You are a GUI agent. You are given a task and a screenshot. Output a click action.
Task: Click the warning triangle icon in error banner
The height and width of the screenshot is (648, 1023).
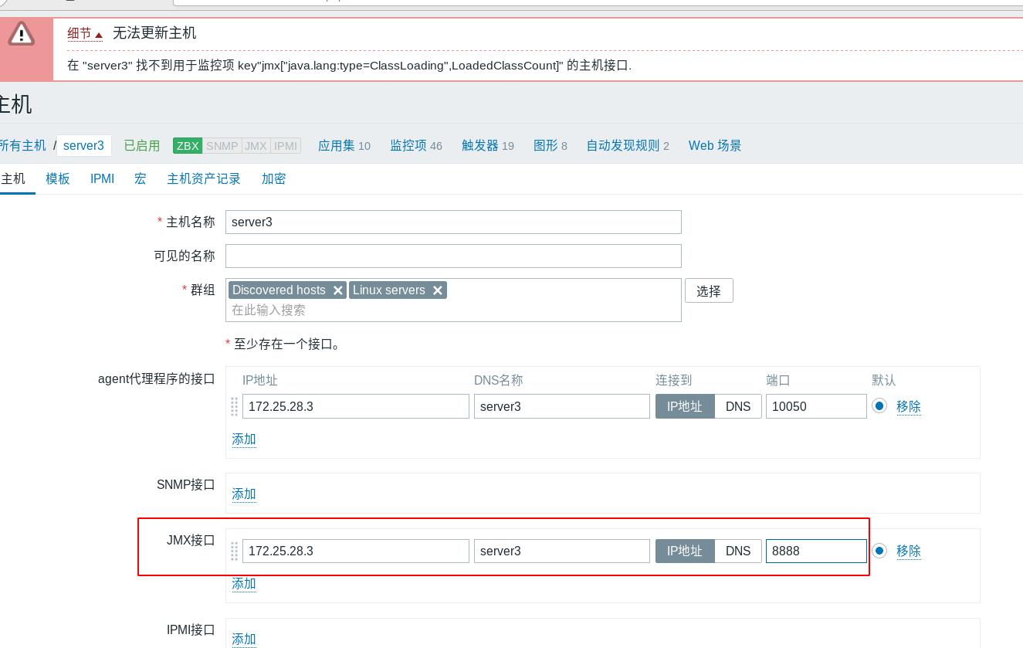(x=22, y=34)
